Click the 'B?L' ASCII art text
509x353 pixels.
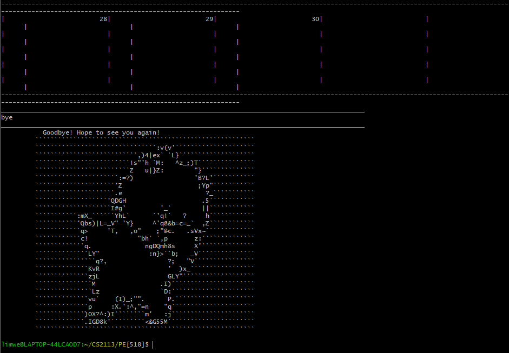pyautogui.click(x=203, y=178)
